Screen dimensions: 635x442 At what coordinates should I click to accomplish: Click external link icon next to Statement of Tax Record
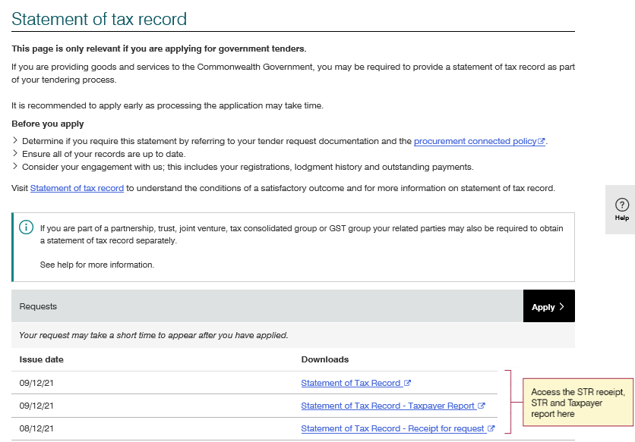(407, 382)
